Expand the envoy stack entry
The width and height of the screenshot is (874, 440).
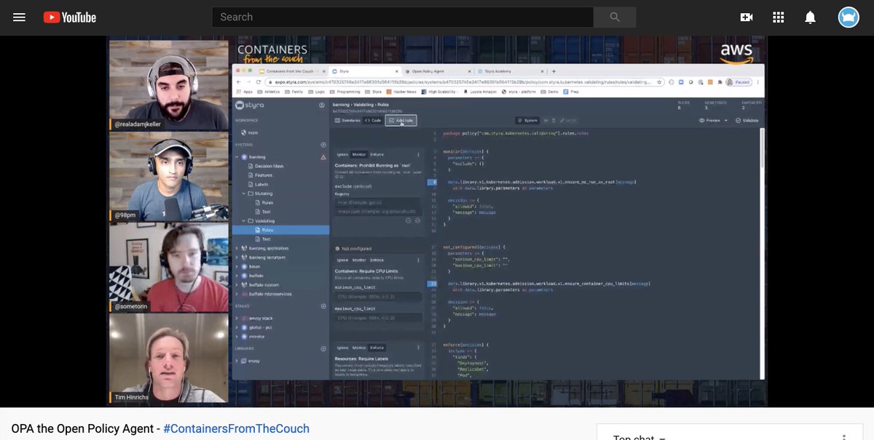[x=237, y=319]
